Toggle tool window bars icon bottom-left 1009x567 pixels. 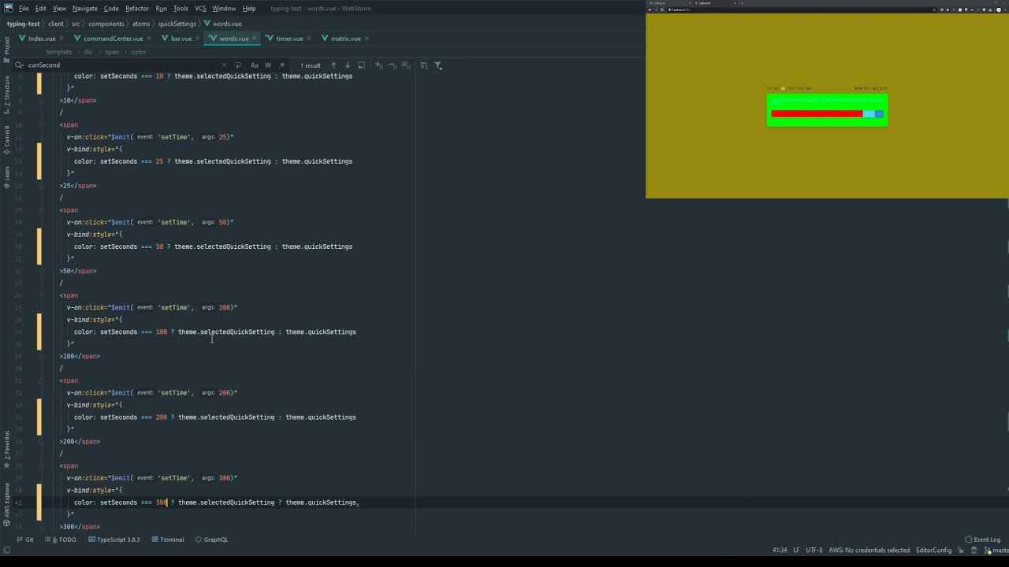click(x=6, y=550)
